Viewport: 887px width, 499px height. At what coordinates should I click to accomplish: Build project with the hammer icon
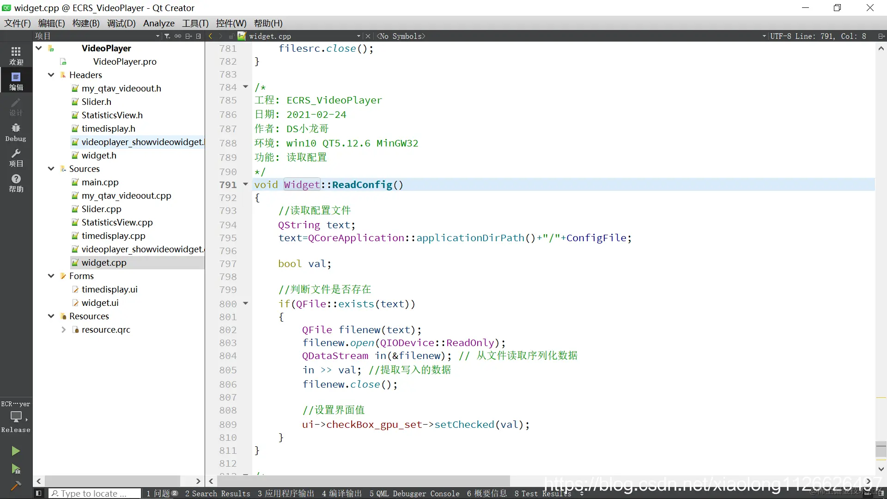[16, 486]
